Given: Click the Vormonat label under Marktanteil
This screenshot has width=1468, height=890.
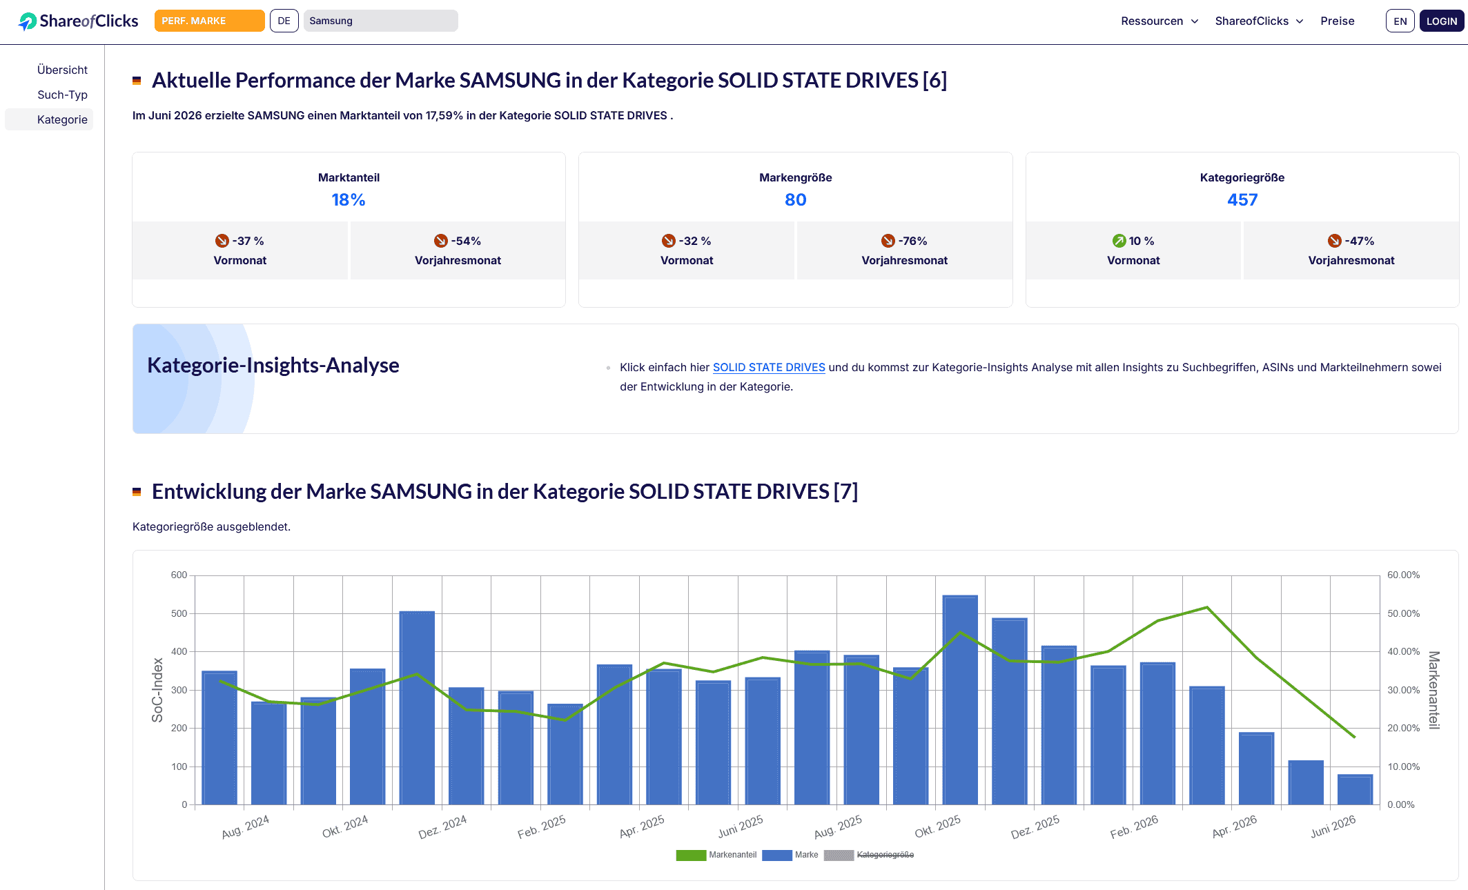Looking at the screenshot, I should tap(239, 260).
